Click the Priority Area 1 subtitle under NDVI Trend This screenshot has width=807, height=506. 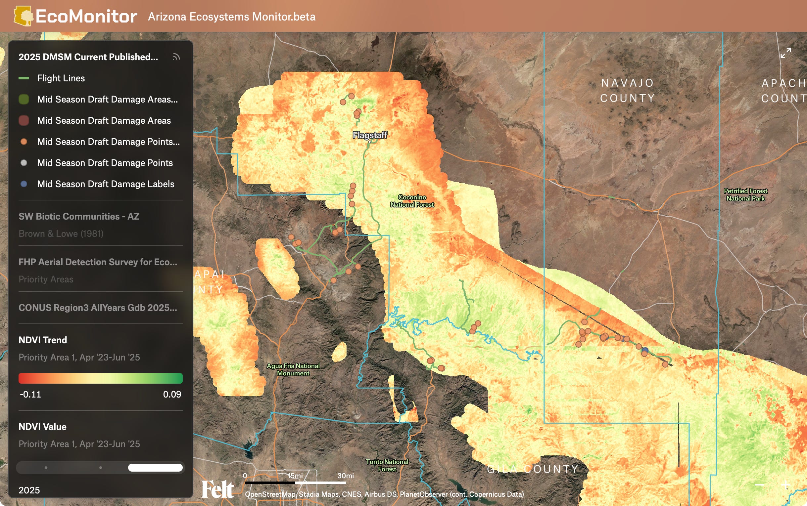point(79,357)
